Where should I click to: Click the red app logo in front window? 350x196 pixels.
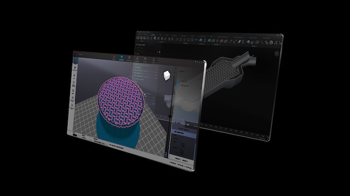[x=76, y=53]
